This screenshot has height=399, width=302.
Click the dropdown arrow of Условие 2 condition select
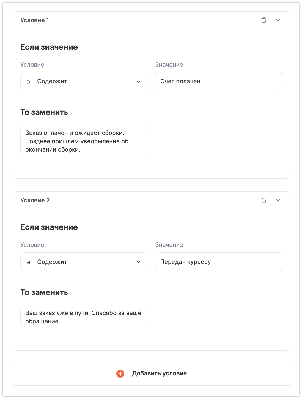[138, 262]
